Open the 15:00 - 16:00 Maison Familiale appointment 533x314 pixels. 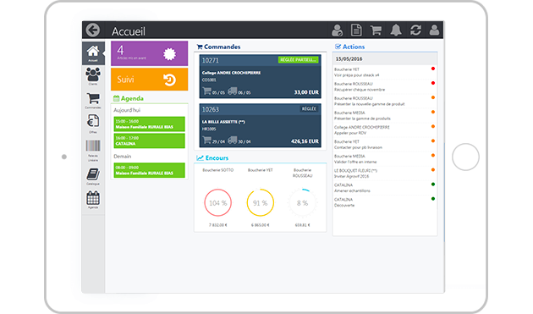pos(149,124)
